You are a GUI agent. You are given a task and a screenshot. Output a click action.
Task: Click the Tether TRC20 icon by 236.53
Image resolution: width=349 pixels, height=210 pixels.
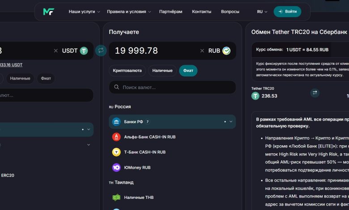coord(255,96)
